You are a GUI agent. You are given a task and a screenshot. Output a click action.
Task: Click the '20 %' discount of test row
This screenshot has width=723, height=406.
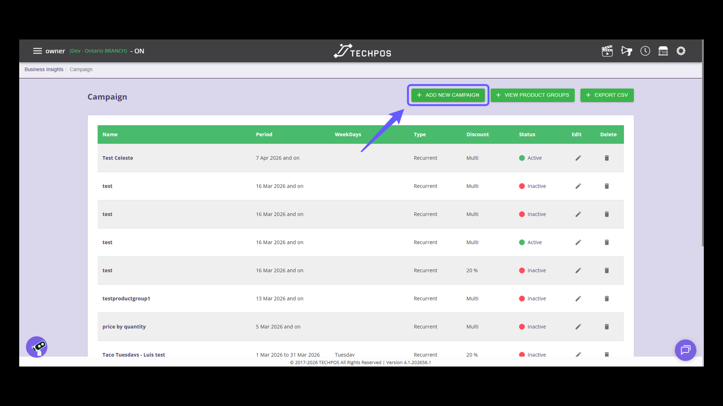[x=472, y=271]
